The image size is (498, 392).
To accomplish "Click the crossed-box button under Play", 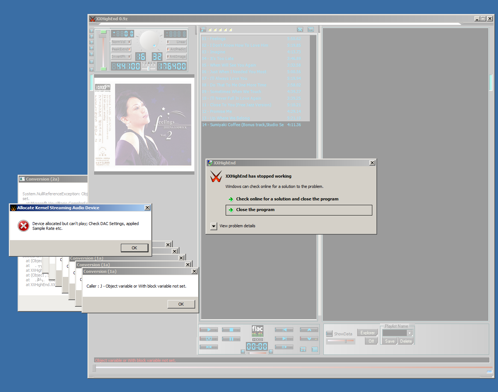I will 209,339.
